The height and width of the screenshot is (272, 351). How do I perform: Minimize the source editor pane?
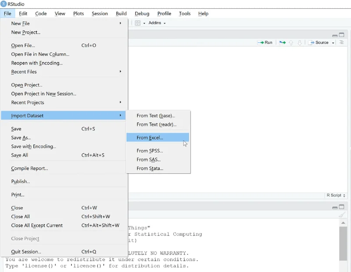335,36
